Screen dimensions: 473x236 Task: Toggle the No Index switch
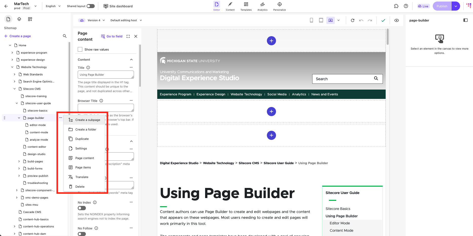82,208
